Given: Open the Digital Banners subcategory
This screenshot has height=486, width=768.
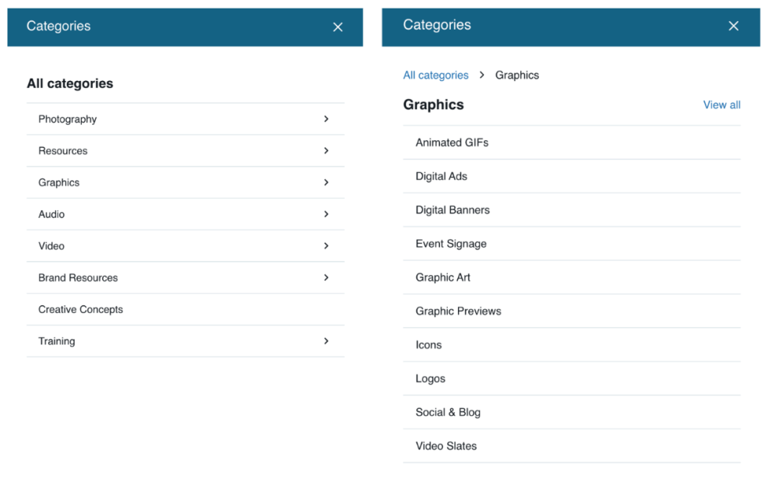Looking at the screenshot, I should coord(453,210).
